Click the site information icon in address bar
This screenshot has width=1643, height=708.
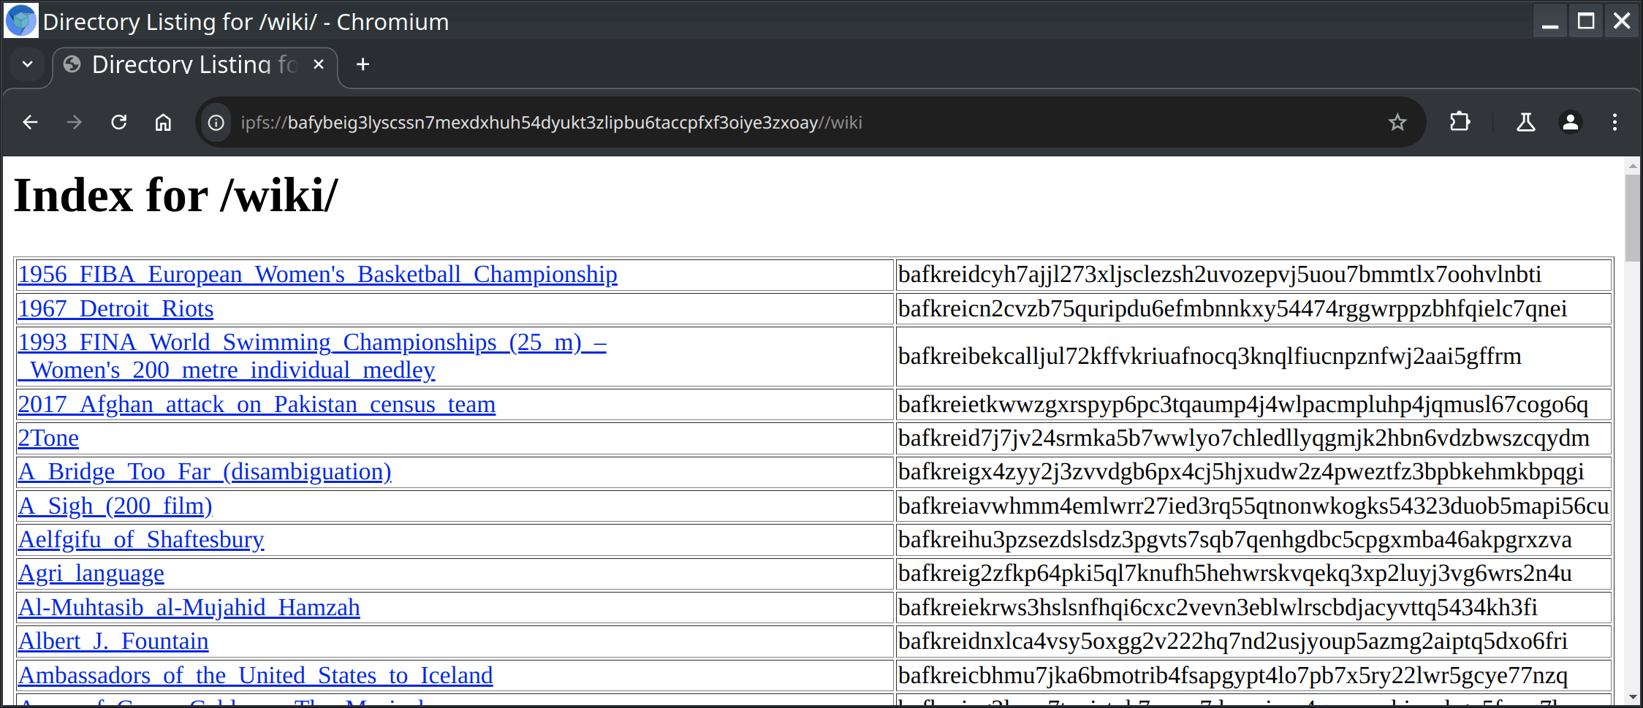coord(216,123)
